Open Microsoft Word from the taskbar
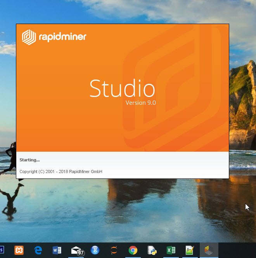The width and height of the screenshot is (256, 258). [x=57, y=250]
